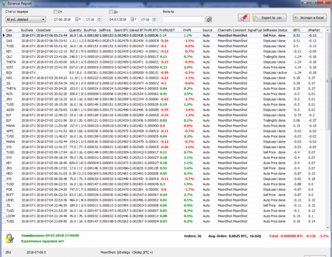
Task: Sort by the SellPrice column header
Action: coord(106,30)
